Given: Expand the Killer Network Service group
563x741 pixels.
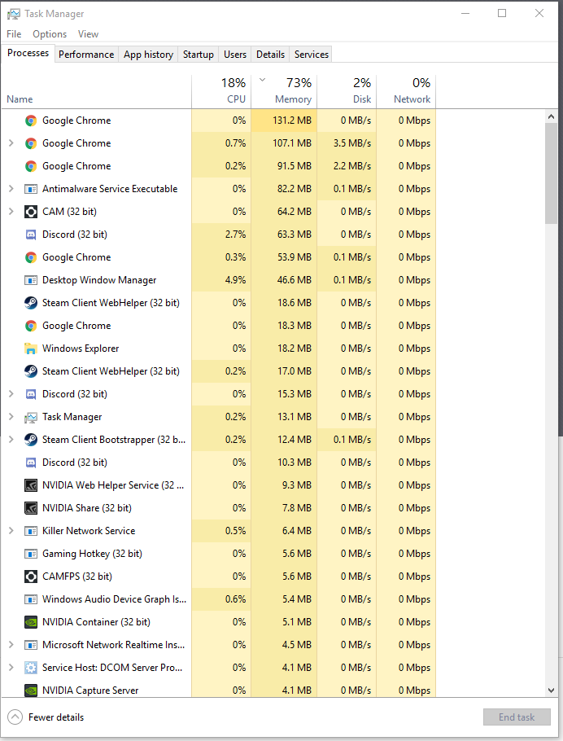Looking at the screenshot, I should click(x=11, y=531).
